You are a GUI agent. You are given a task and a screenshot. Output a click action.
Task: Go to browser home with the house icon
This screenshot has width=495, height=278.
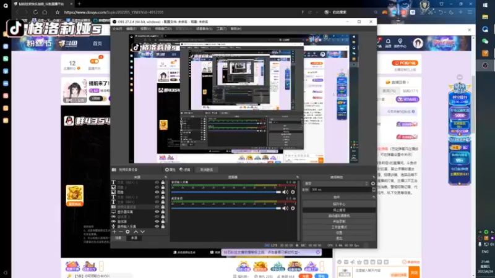45,12
